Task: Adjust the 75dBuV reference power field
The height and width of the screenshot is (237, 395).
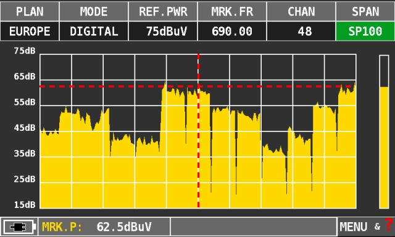Action: [x=163, y=31]
